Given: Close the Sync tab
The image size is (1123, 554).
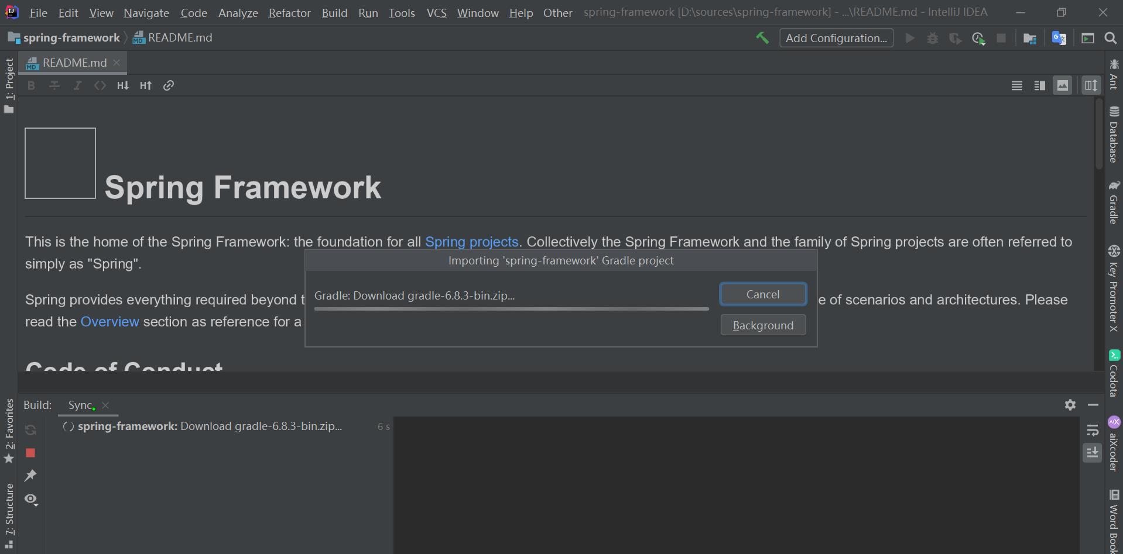Looking at the screenshot, I should pyautogui.click(x=105, y=405).
